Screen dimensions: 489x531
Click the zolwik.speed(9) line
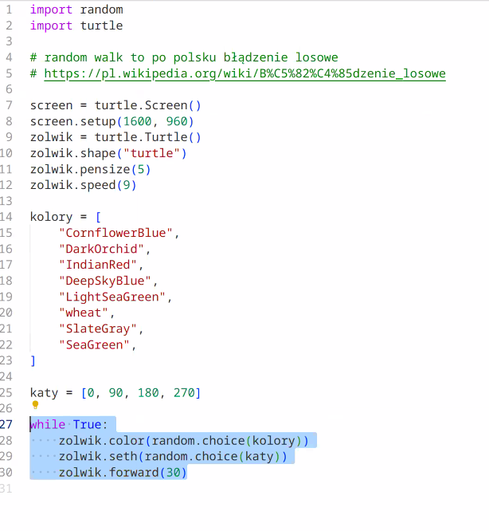click(x=83, y=185)
